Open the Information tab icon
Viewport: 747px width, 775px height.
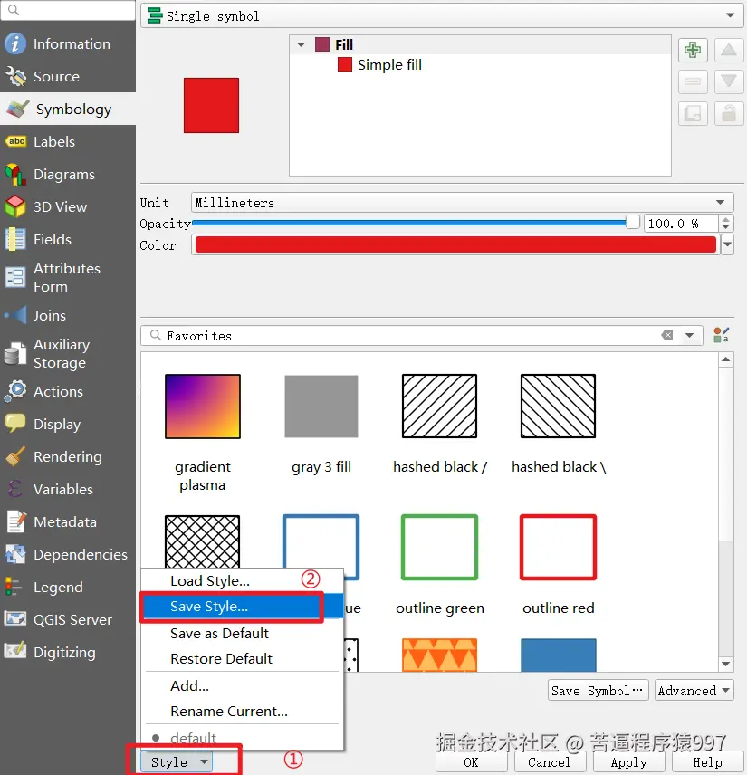point(14,44)
